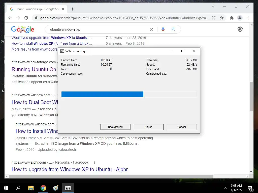Close the 'ubuntu windows xp' tab
The width and height of the screenshot is (258, 193).
[63, 9]
